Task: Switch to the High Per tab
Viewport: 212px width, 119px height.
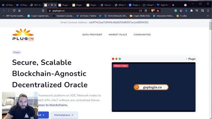Action: click(163, 5)
